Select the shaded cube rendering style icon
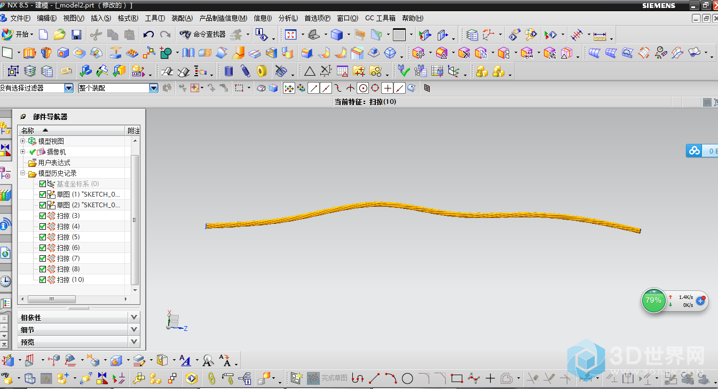 tap(336, 35)
